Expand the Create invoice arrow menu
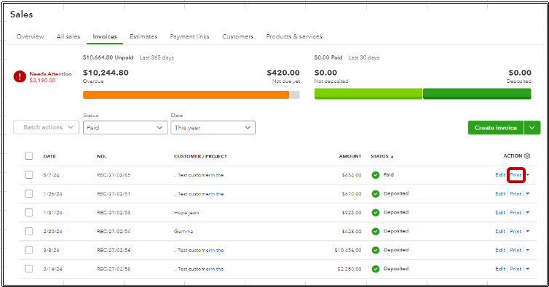 click(x=532, y=128)
